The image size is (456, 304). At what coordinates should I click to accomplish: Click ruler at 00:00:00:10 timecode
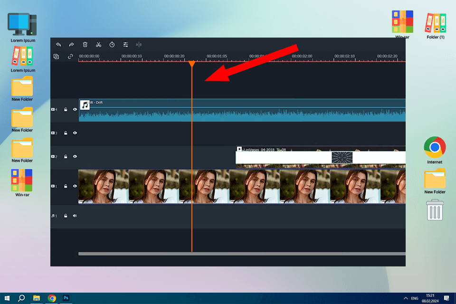[x=132, y=56]
